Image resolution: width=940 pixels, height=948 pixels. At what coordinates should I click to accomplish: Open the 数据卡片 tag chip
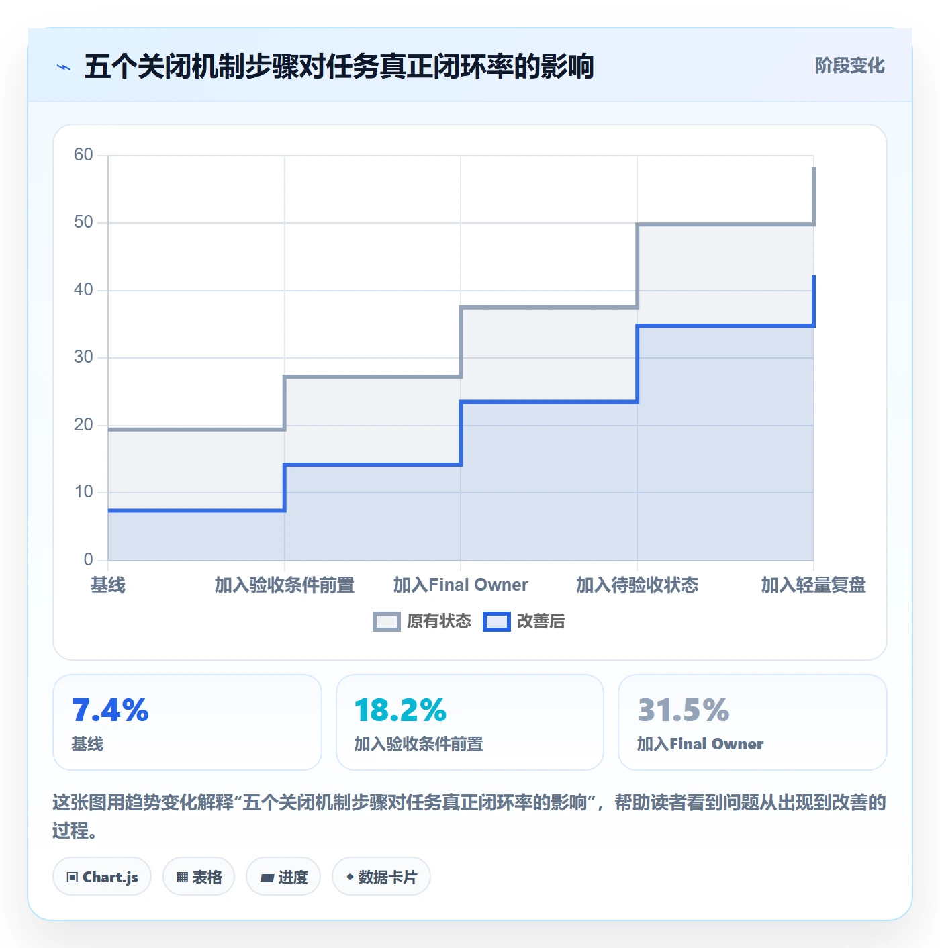381,876
